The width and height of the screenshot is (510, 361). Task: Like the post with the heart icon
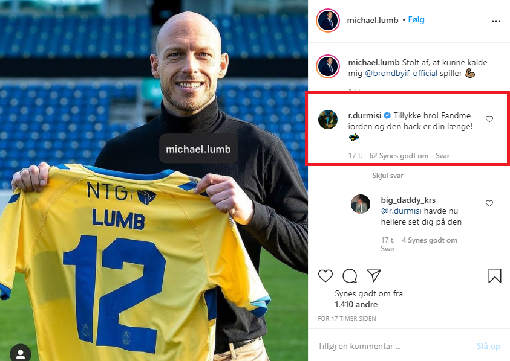[x=325, y=276]
